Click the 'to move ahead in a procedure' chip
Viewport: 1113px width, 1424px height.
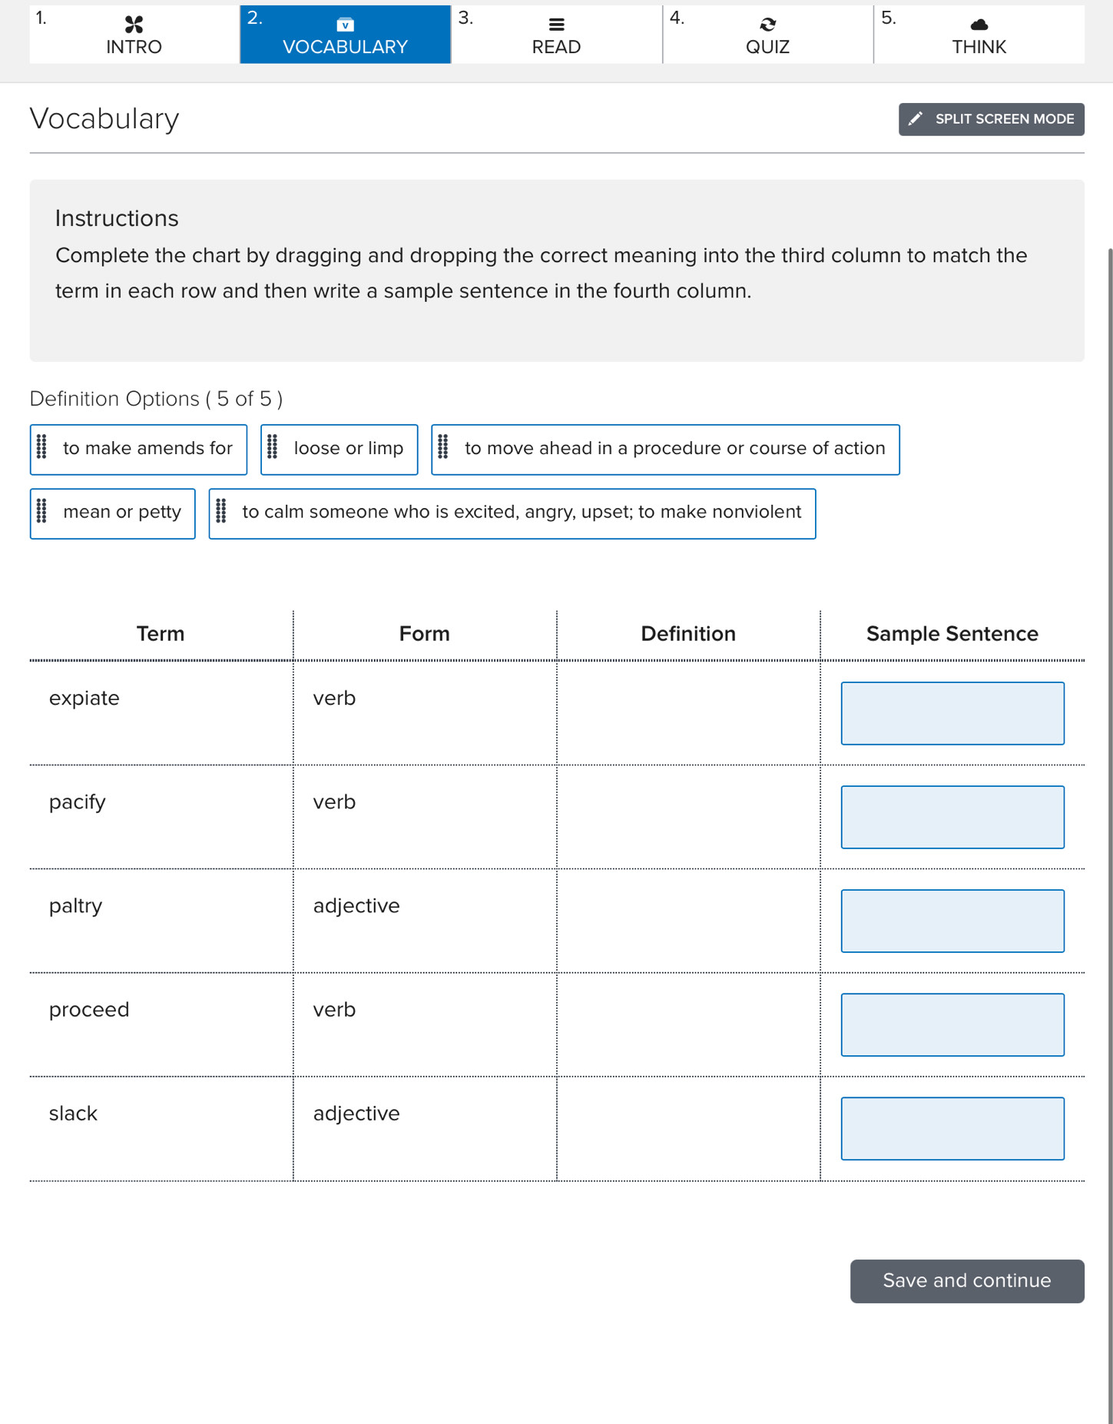pyautogui.click(x=665, y=449)
